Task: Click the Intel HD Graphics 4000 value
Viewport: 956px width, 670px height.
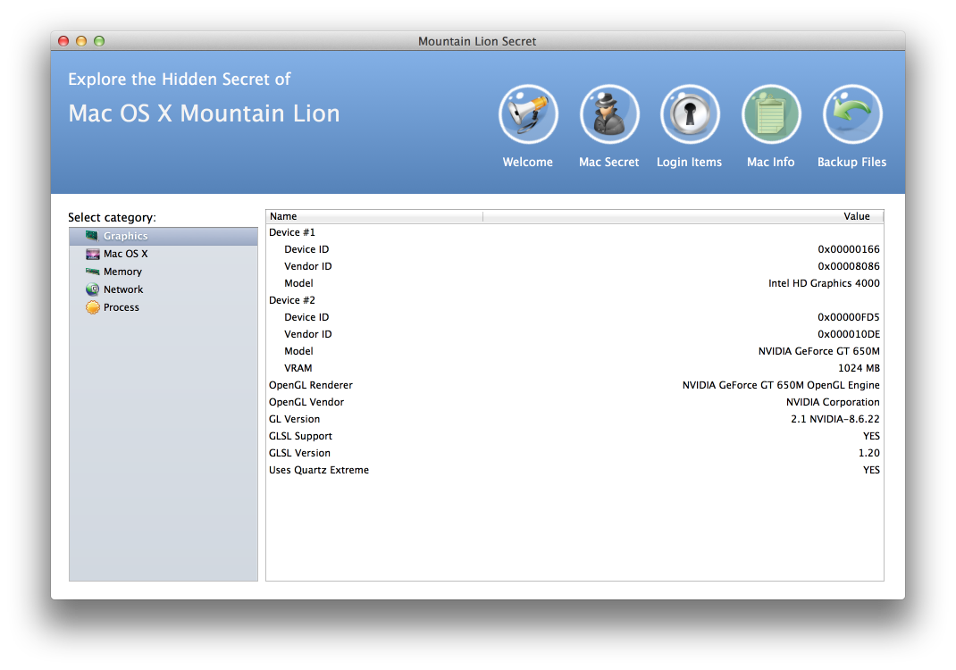Action: point(824,283)
